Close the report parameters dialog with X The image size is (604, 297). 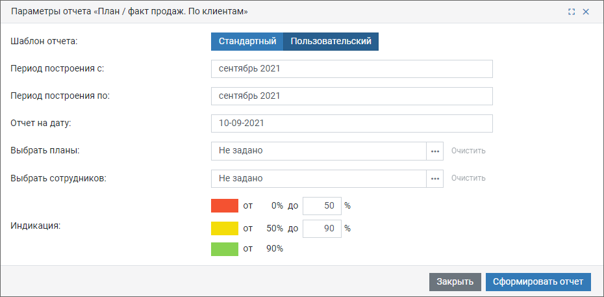pos(586,12)
